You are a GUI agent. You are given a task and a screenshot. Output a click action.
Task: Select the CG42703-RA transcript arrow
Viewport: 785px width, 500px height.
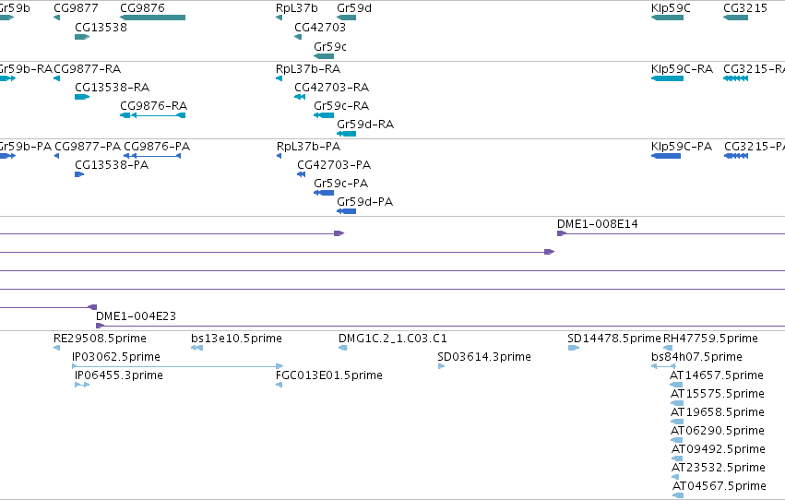pos(300,97)
